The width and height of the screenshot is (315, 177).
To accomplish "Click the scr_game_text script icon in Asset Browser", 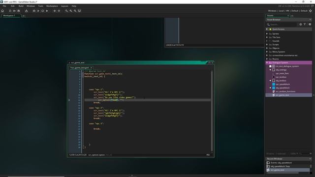I will tap(274, 95).
